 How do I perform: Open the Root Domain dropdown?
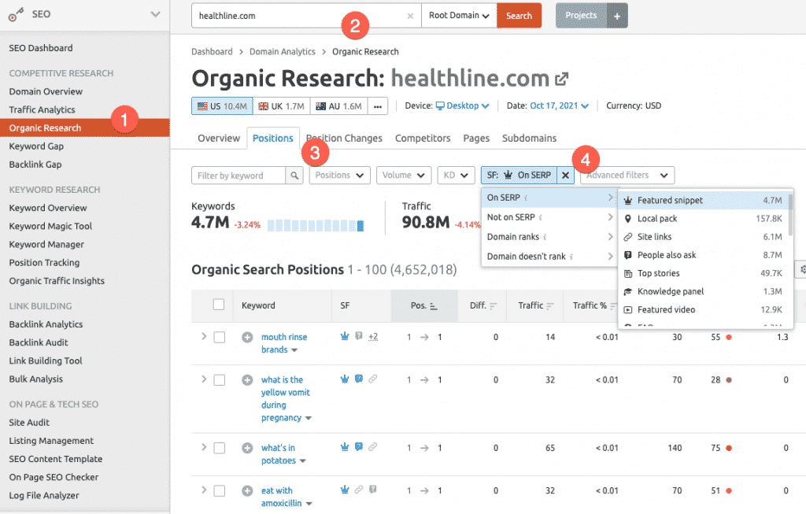coord(458,15)
